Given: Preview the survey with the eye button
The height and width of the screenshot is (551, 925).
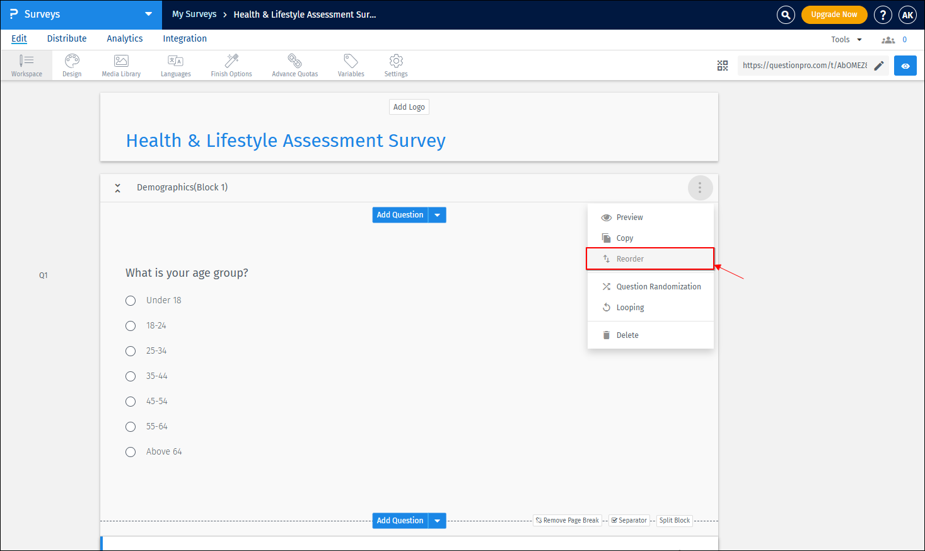Looking at the screenshot, I should 905,65.
